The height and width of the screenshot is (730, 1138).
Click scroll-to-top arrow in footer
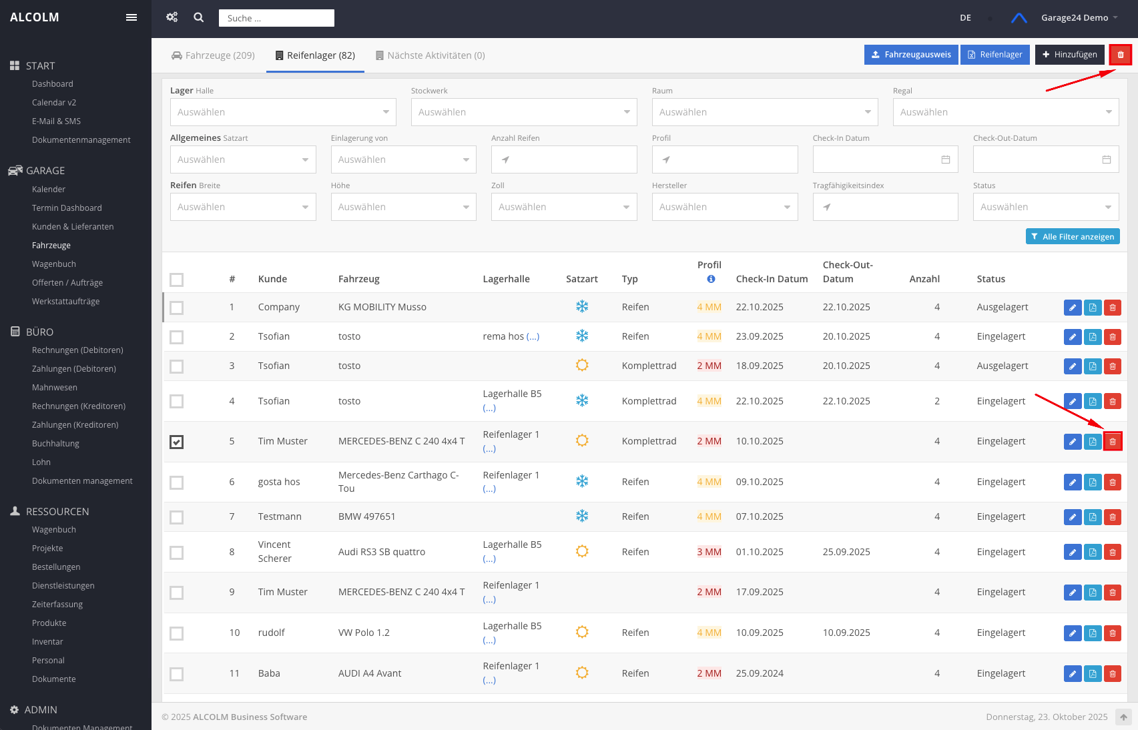tap(1123, 717)
